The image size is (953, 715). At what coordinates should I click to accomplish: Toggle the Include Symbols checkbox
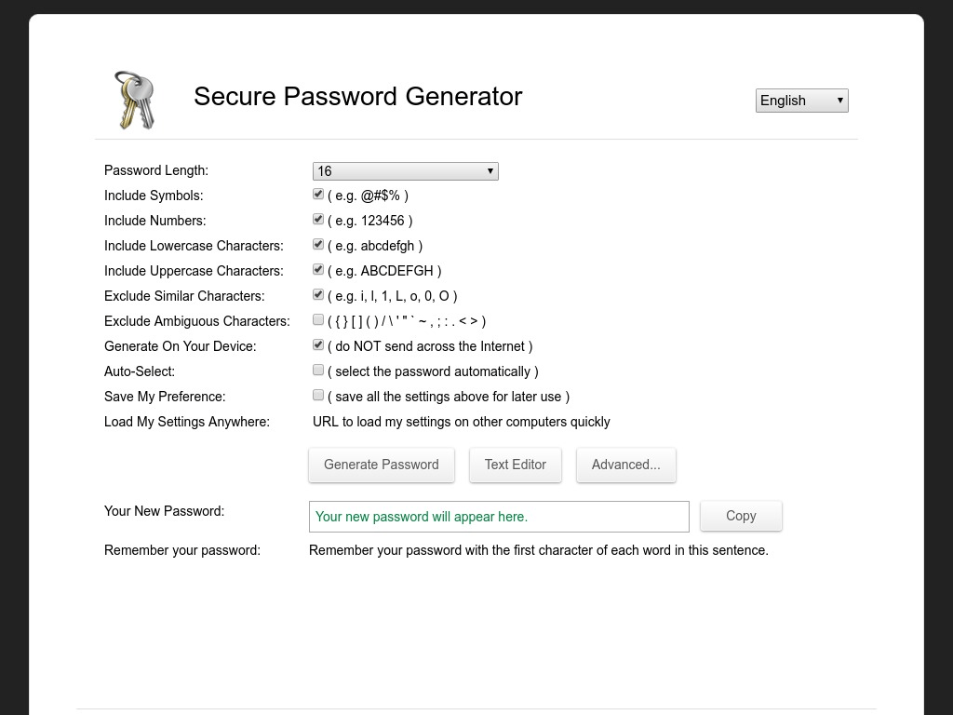click(x=318, y=195)
